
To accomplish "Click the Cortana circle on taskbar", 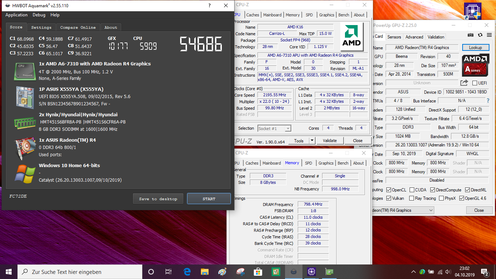I will click(x=151, y=272).
